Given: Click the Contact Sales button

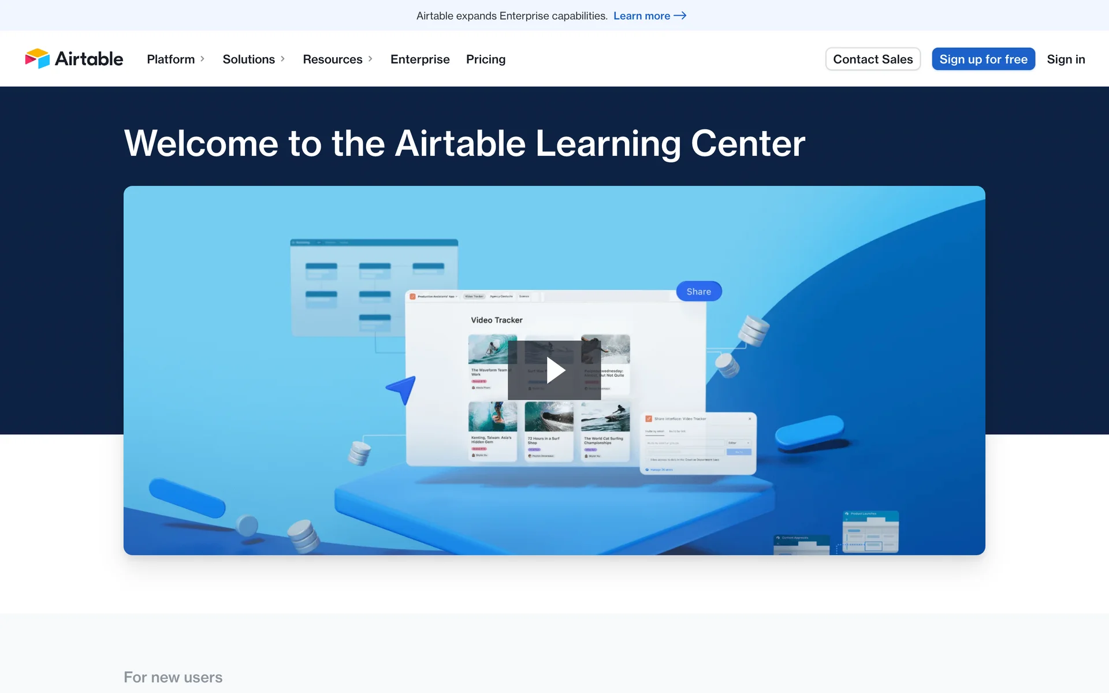Looking at the screenshot, I should [x=872, y=59].
